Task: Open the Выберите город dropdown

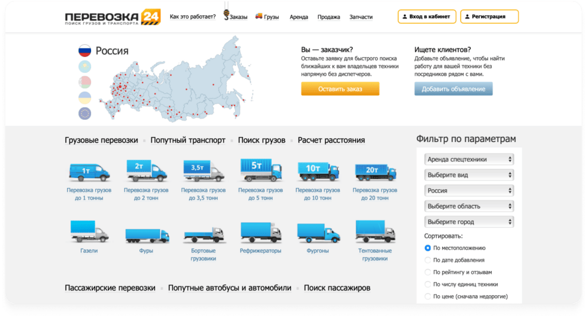Action: coord(469,222)
